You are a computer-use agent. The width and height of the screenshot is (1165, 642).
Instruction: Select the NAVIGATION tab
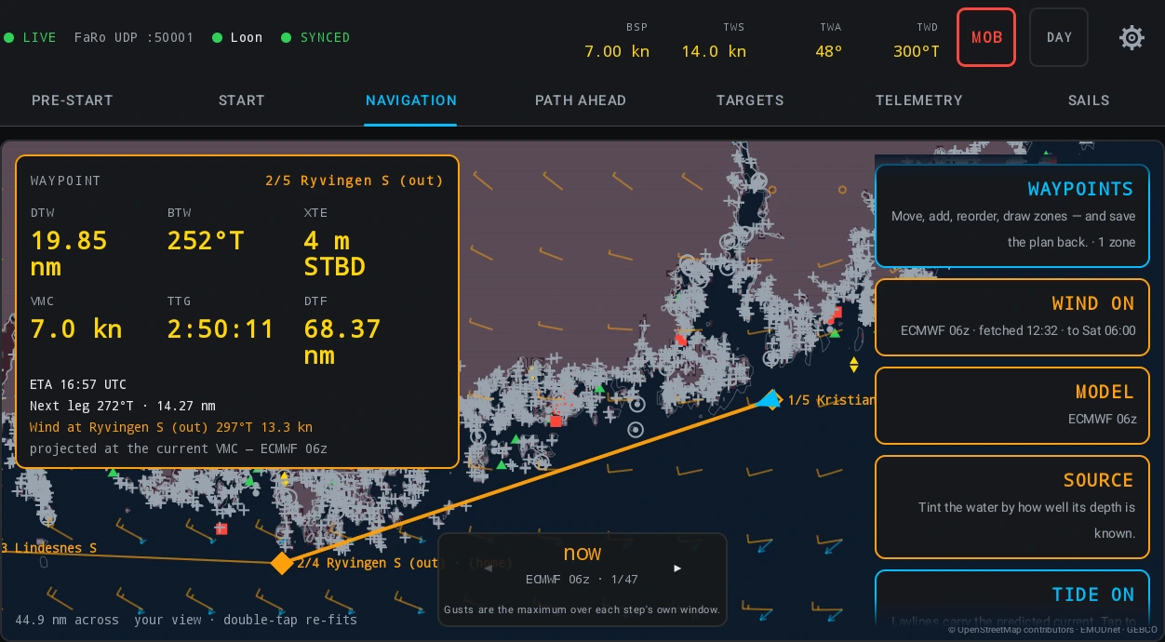411,100
